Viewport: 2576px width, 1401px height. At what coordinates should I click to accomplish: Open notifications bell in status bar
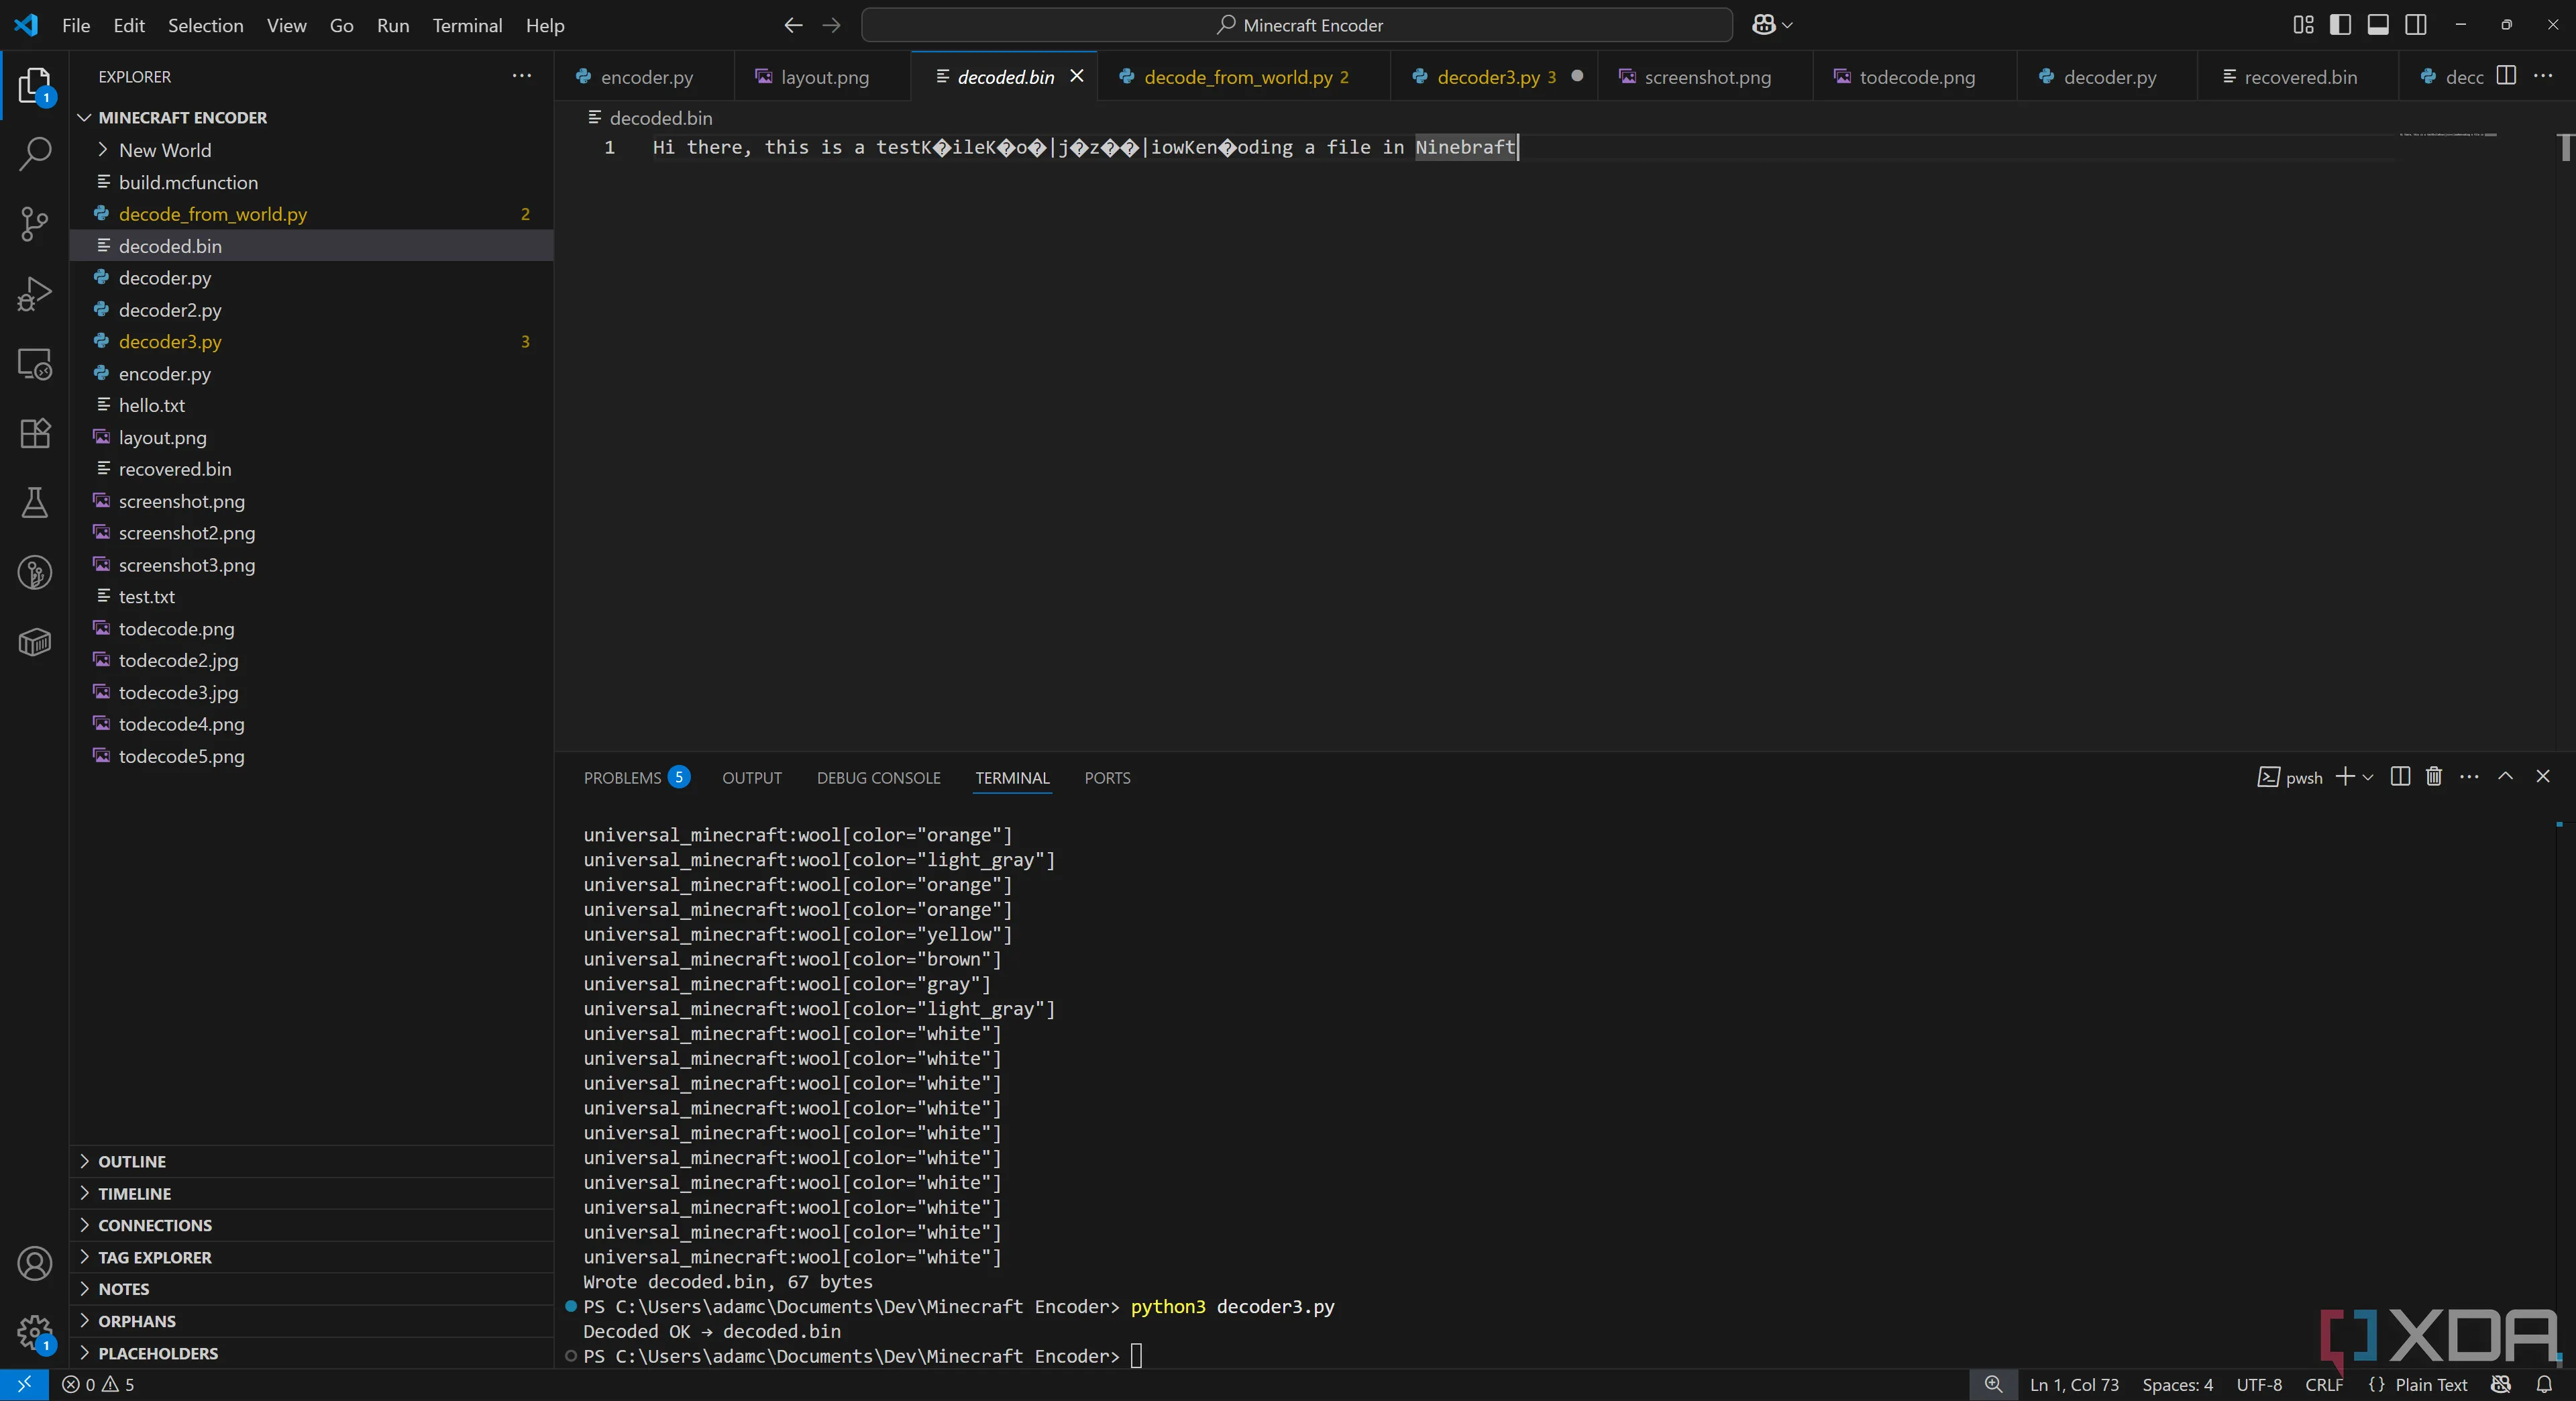click(2545, 1385)
